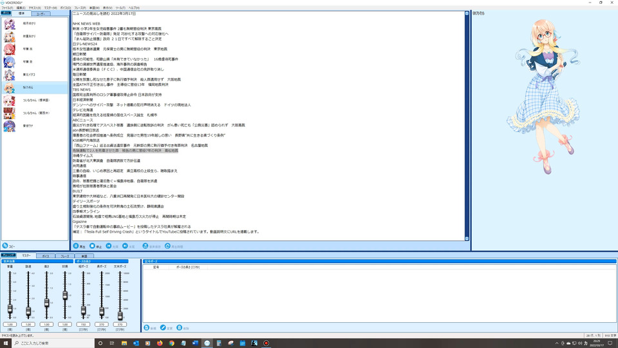This screenshot has height=348, width=618.
Task: Click the NHK NEWS WEB line in editor
Action: pos(86,24)
